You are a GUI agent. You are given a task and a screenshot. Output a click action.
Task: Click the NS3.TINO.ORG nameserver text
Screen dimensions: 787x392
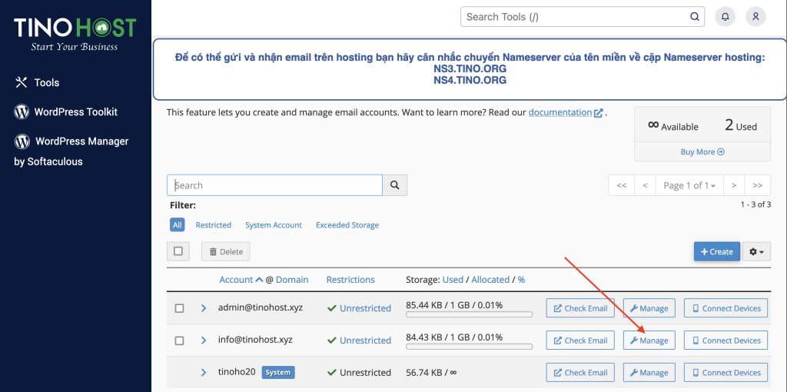point(470,68)
